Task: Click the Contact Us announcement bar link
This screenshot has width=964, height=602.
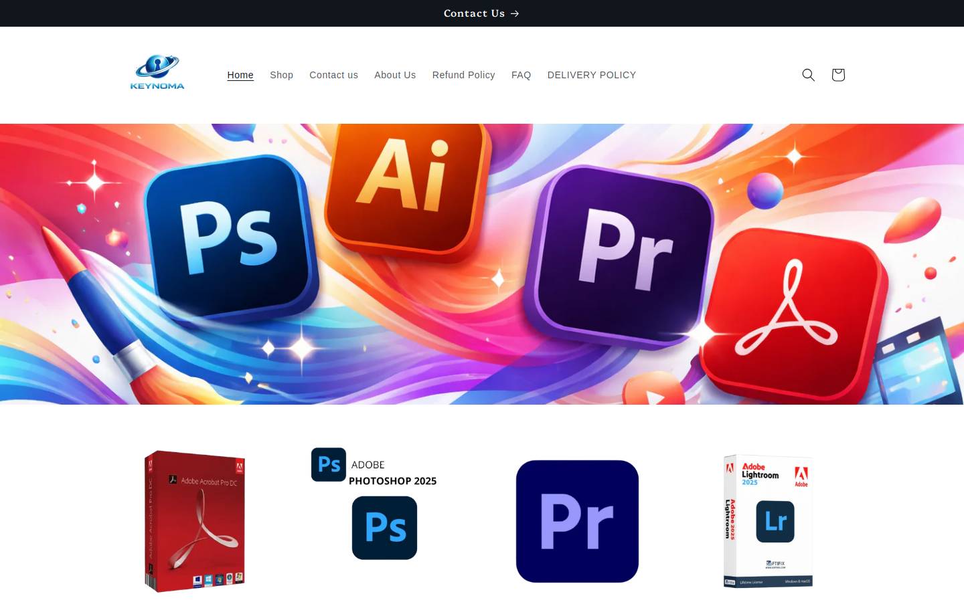Action: 481,13
